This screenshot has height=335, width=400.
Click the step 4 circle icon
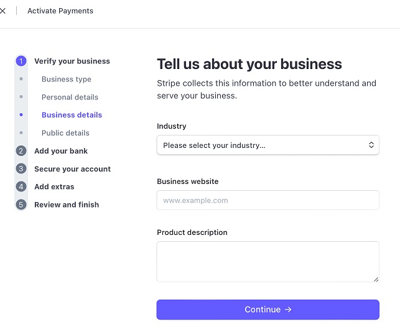pyautogui.click(x=21, y=186)
